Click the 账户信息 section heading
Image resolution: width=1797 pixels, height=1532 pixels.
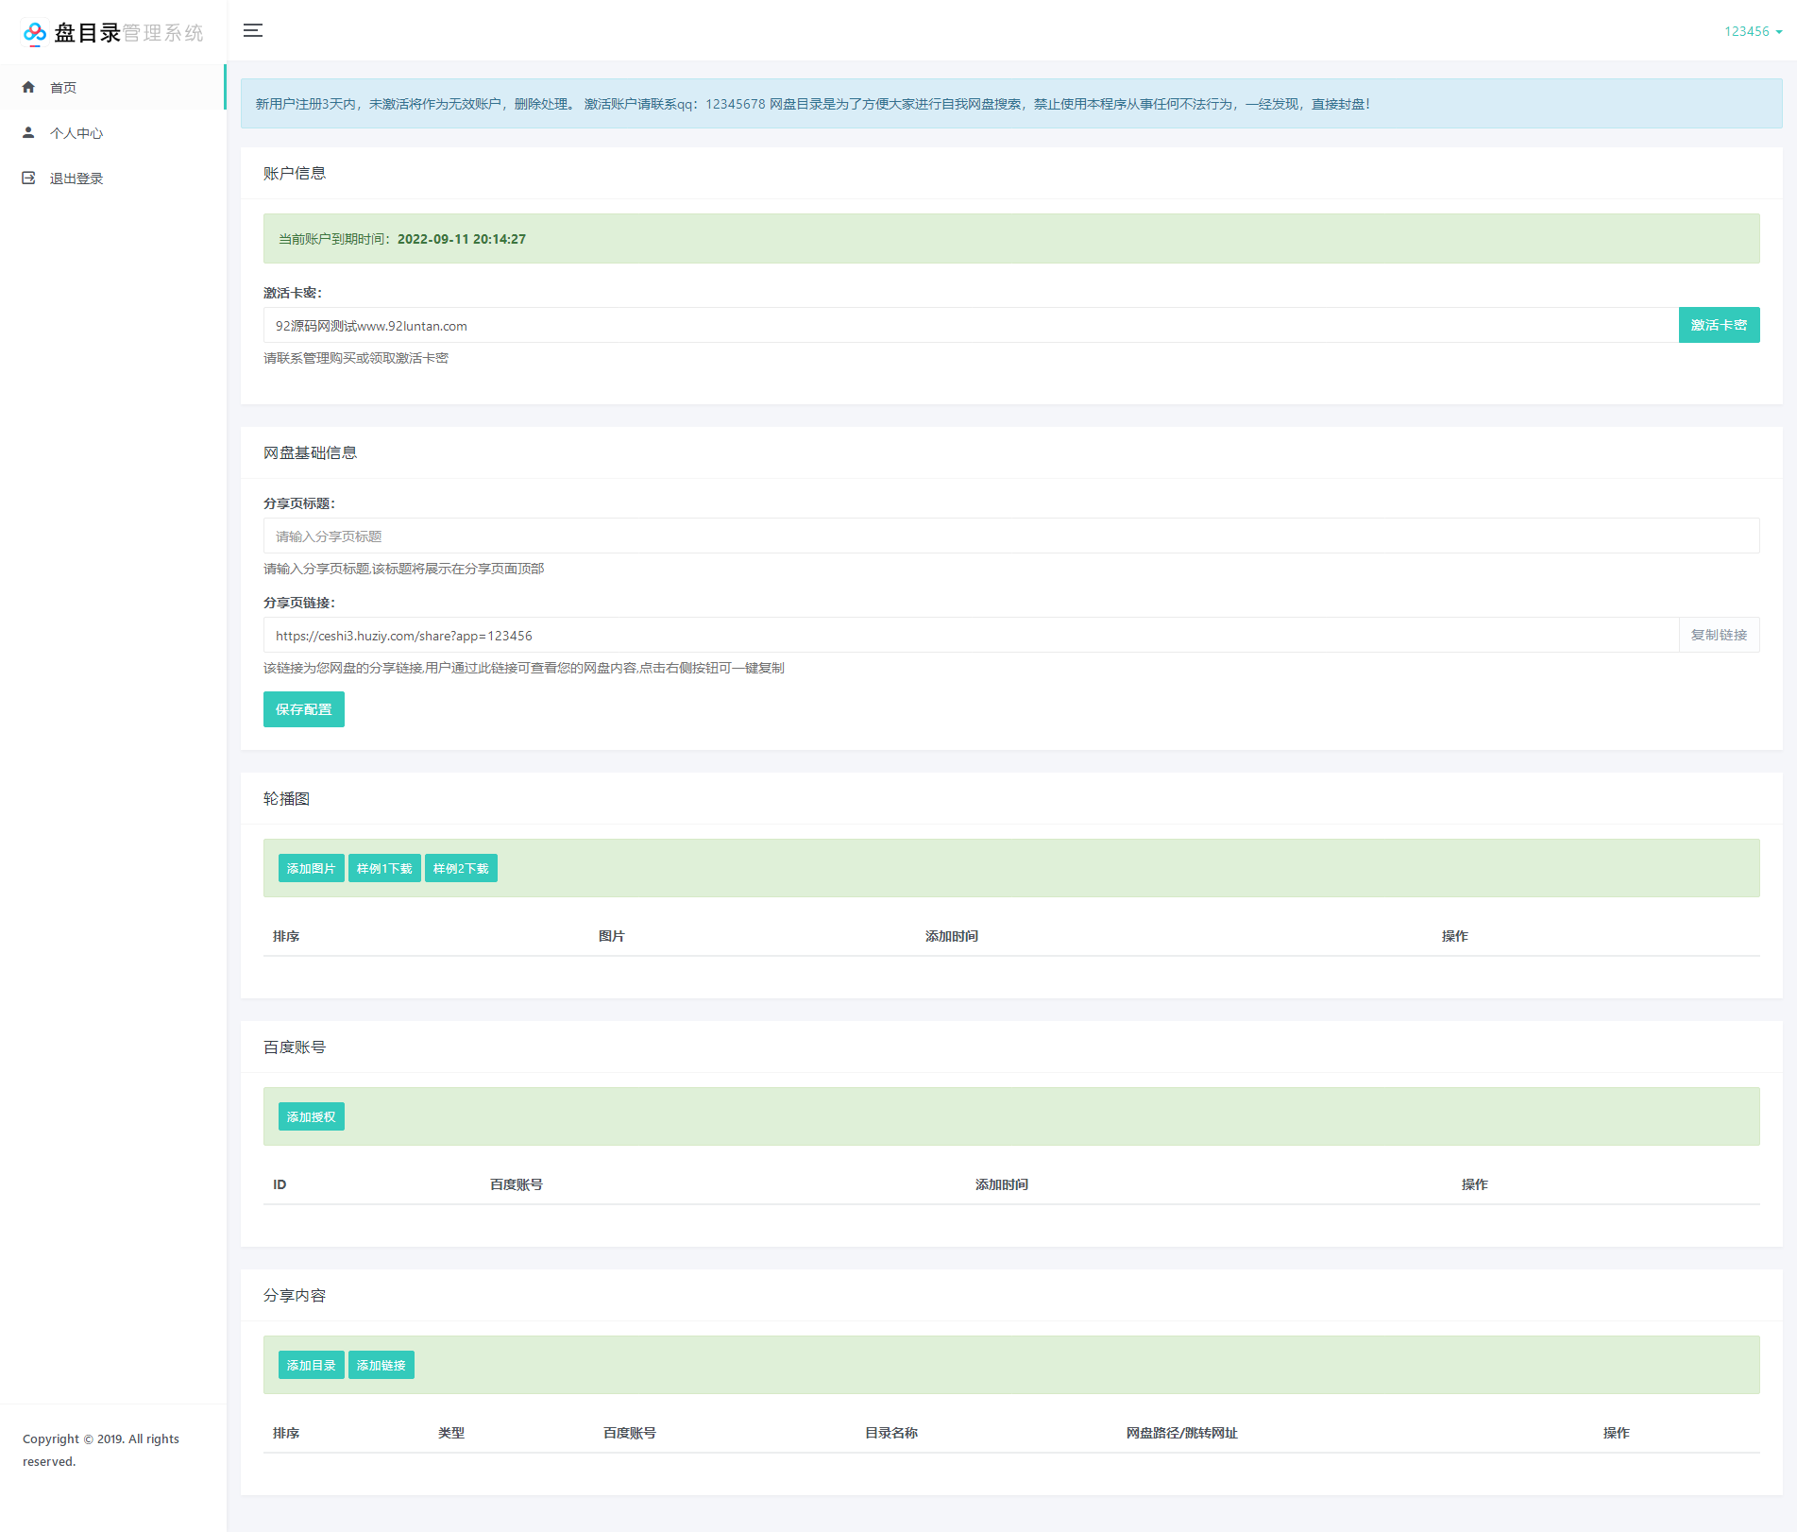point(295,173)
